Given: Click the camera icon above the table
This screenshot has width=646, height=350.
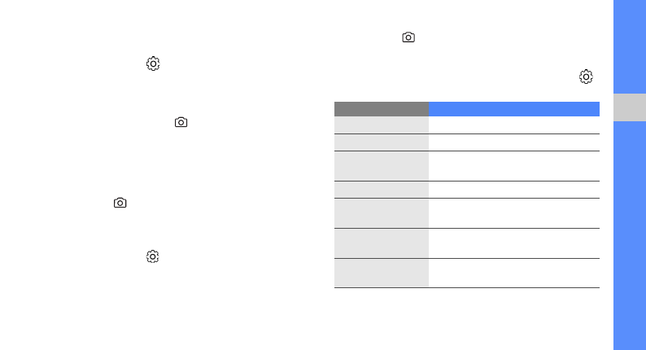Looking at the screenshot, I should point(408,37).
